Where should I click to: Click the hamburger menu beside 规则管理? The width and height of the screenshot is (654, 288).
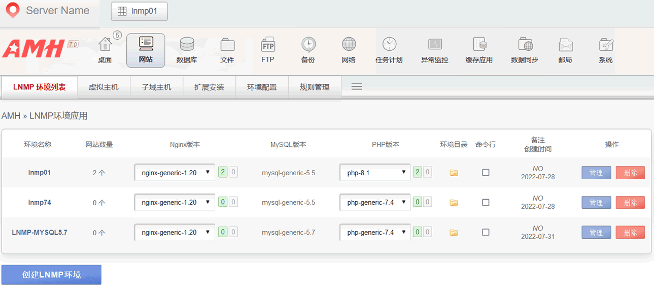357,87
